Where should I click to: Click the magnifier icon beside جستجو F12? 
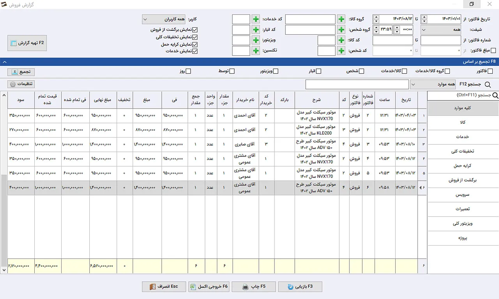pos(487,84)
